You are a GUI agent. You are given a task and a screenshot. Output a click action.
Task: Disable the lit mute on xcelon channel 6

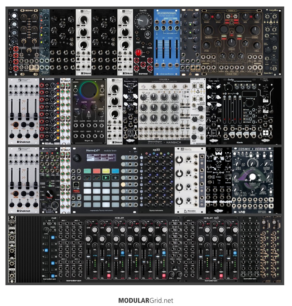[164, 276]
